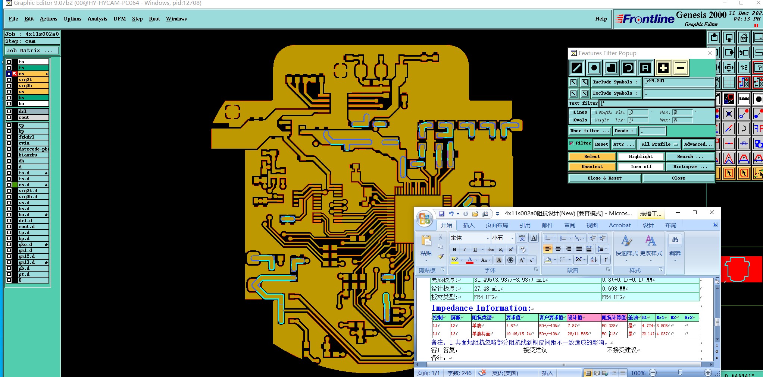Click the Histogram button
The image size is (763, 377).
coord(690,167)
